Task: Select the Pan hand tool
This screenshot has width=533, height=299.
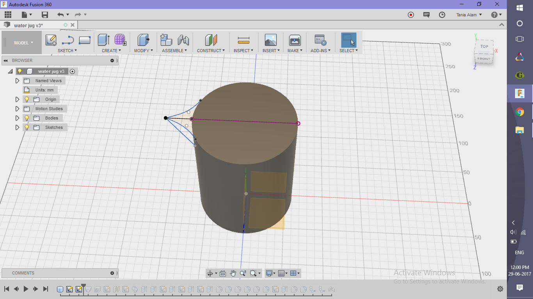Action: pos(233,273)
